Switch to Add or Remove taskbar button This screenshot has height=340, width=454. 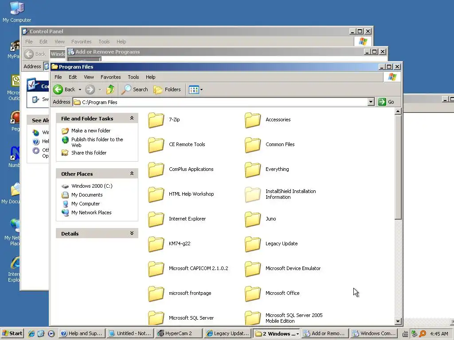325,333
